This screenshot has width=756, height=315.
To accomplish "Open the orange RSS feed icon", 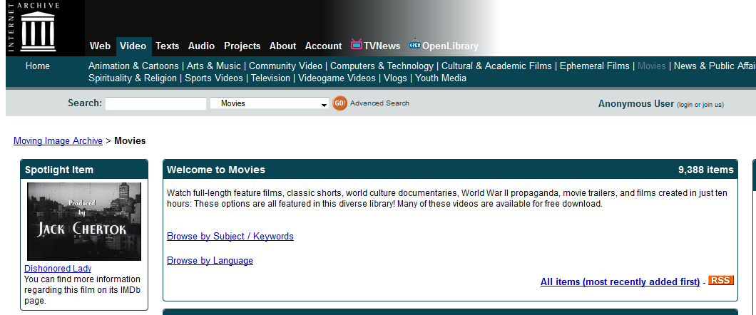I will click(721, 280).
